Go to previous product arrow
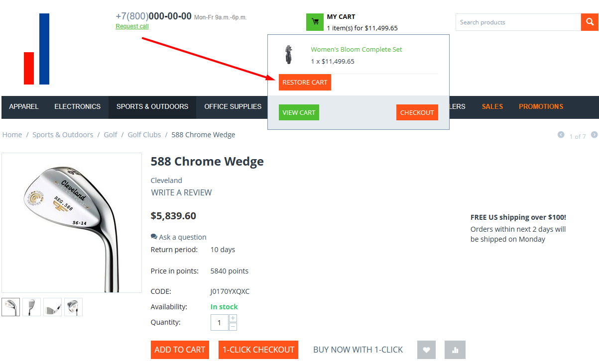The height and width of the screenshot is (361, 599). (561, 135)
